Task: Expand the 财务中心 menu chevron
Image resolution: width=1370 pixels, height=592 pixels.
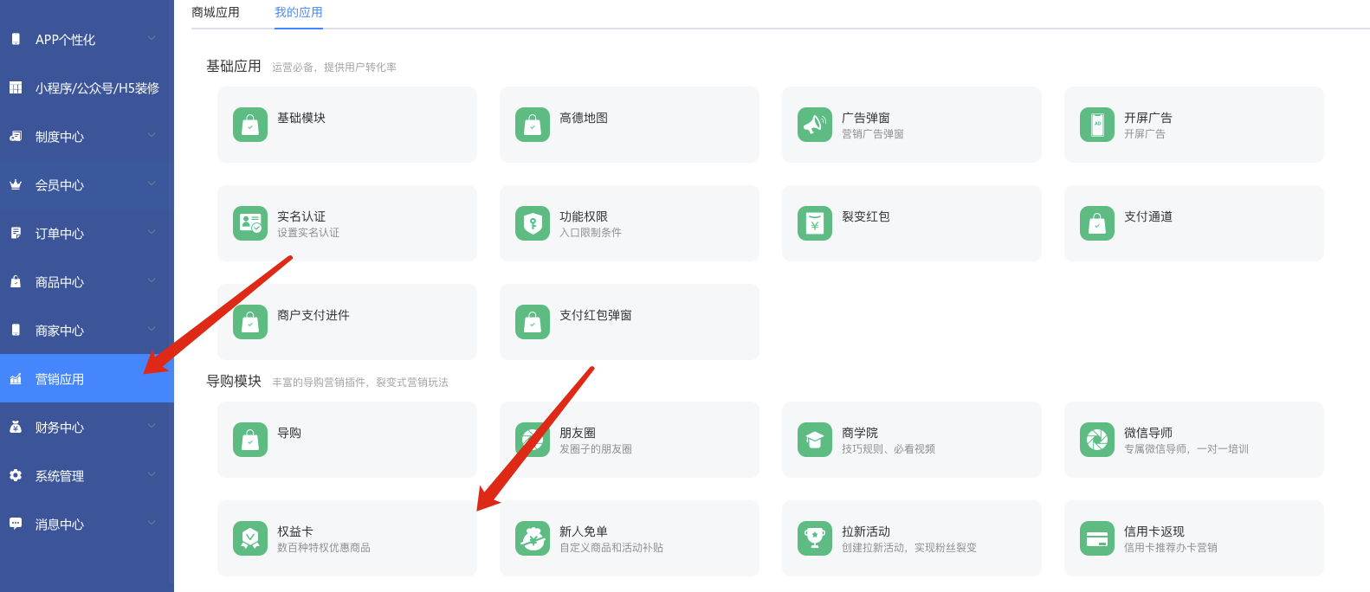Action: coord(152,426)
